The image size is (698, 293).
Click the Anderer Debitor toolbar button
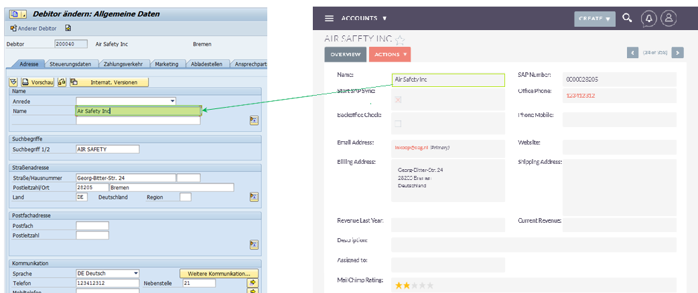tap(33, 29)
